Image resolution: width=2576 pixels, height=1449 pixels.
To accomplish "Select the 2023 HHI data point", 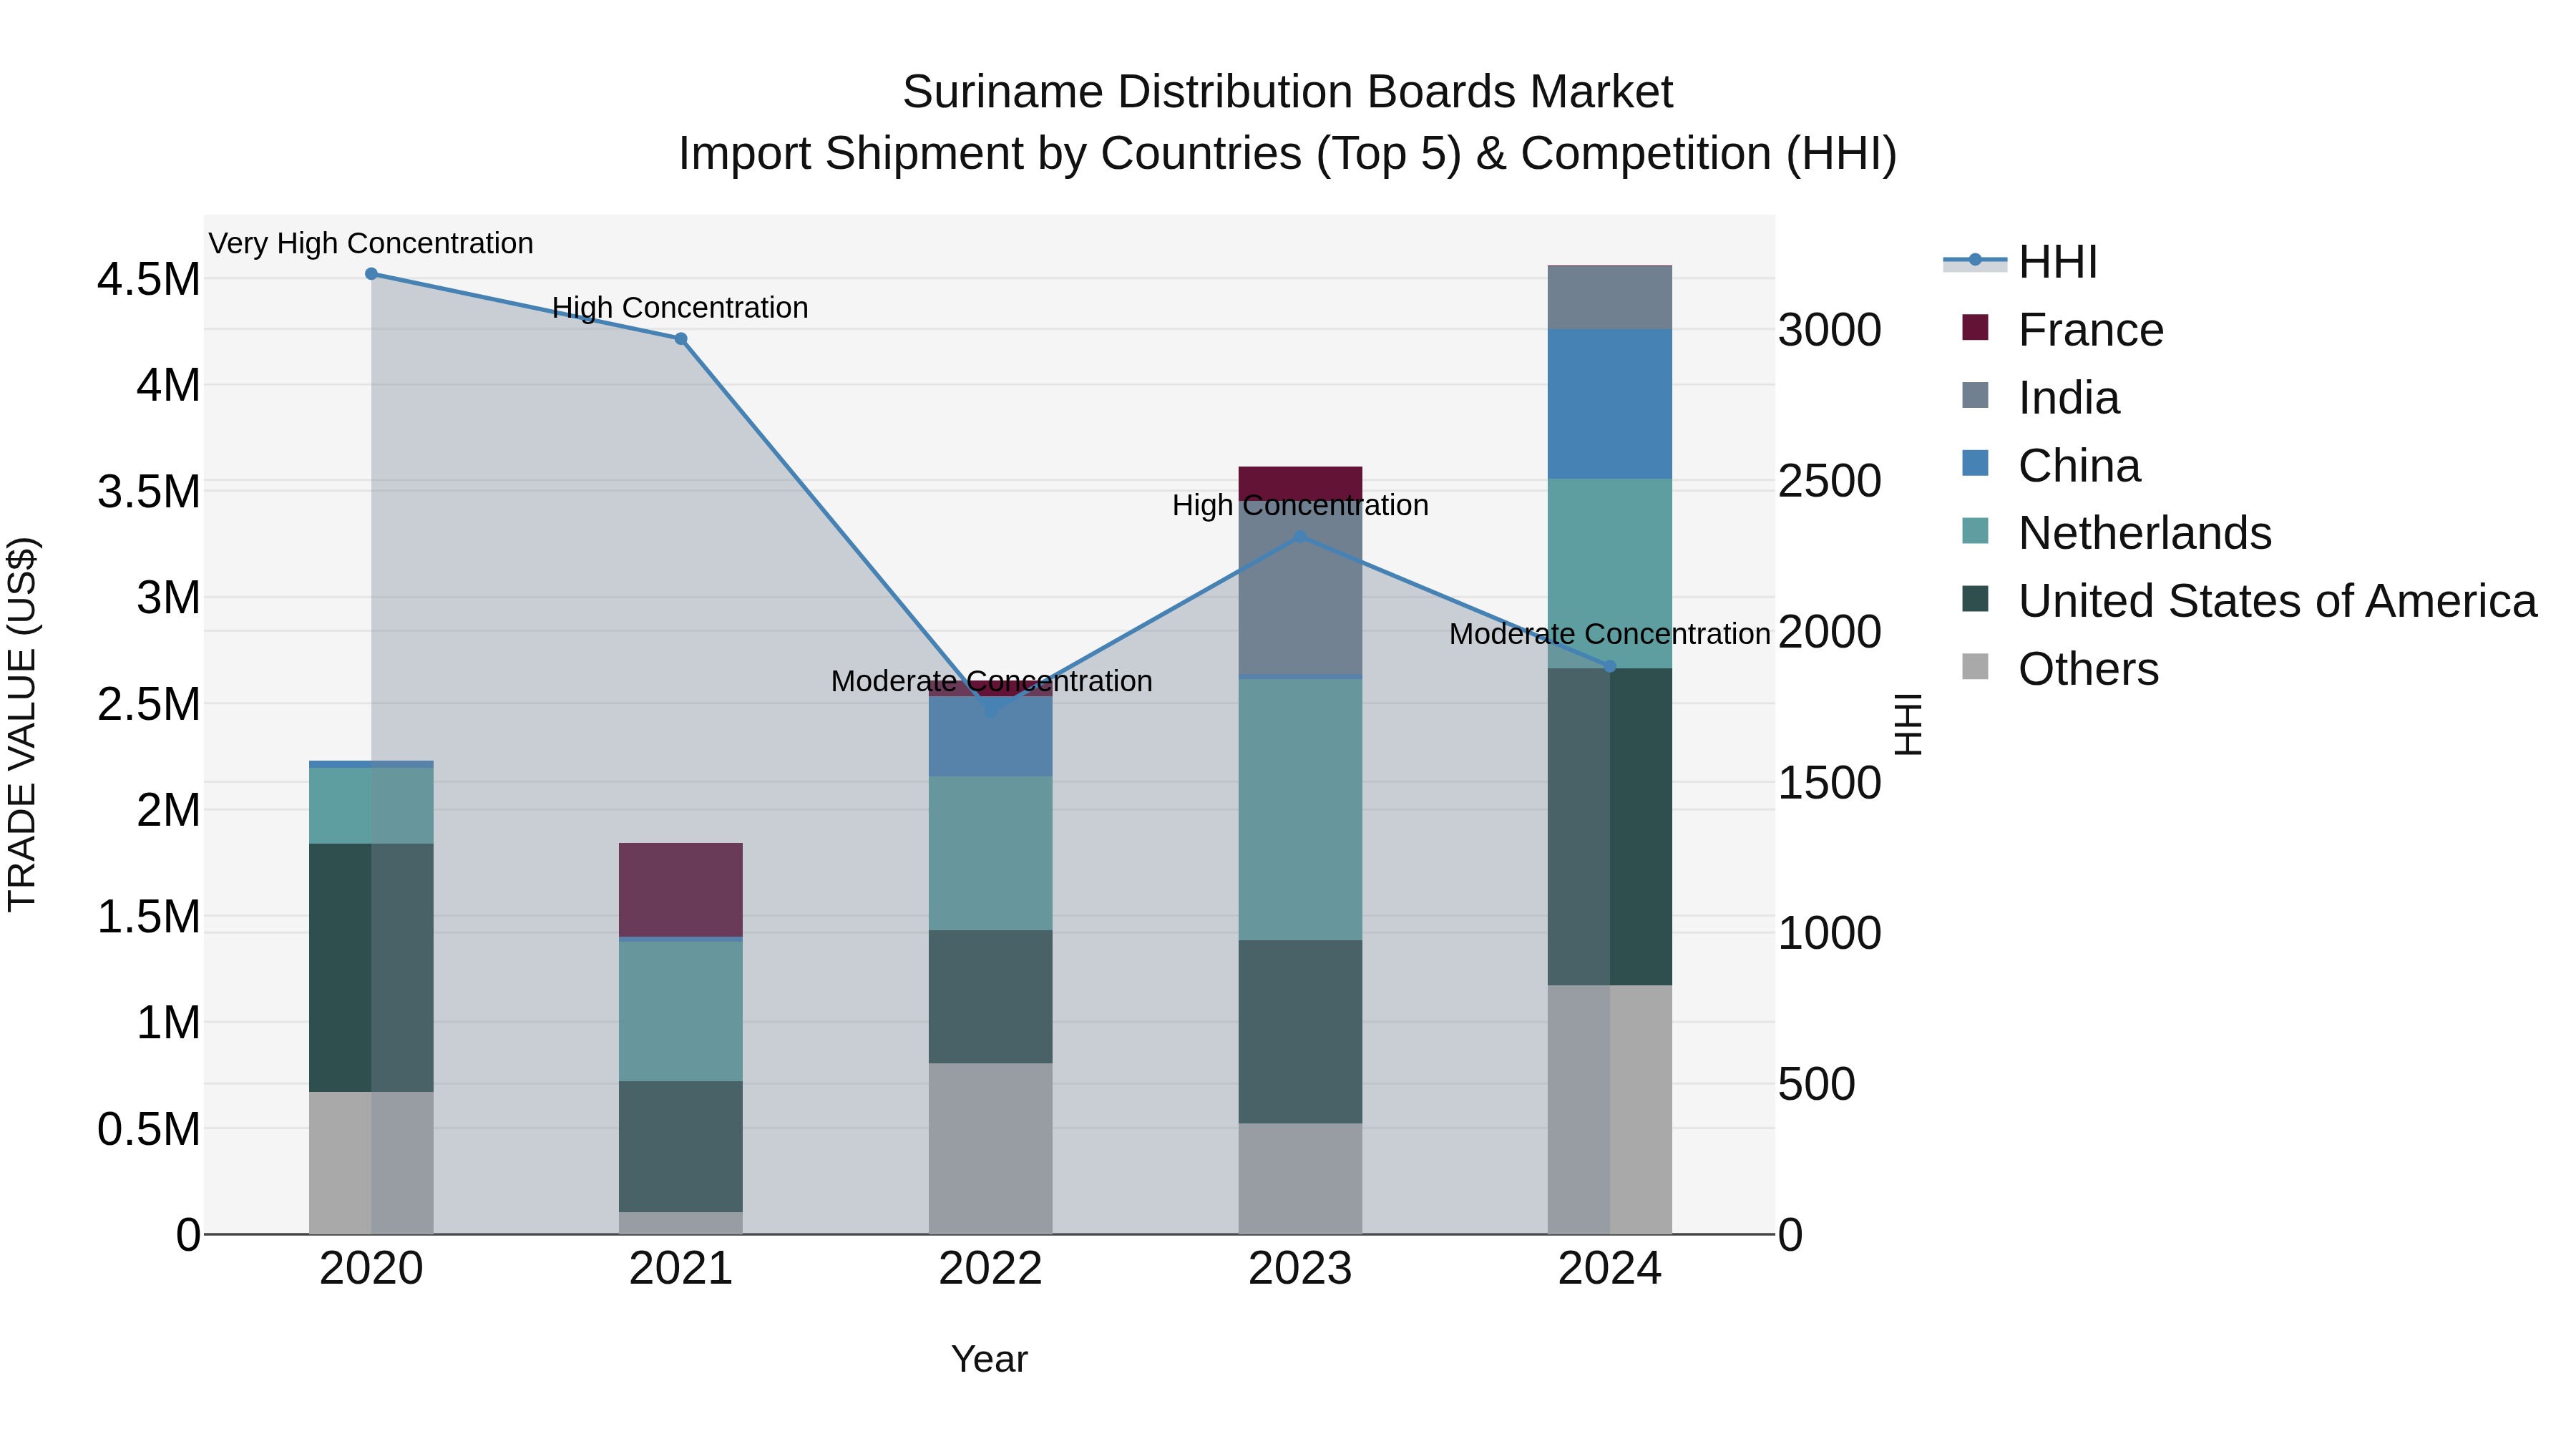I will click(1300, 537).
